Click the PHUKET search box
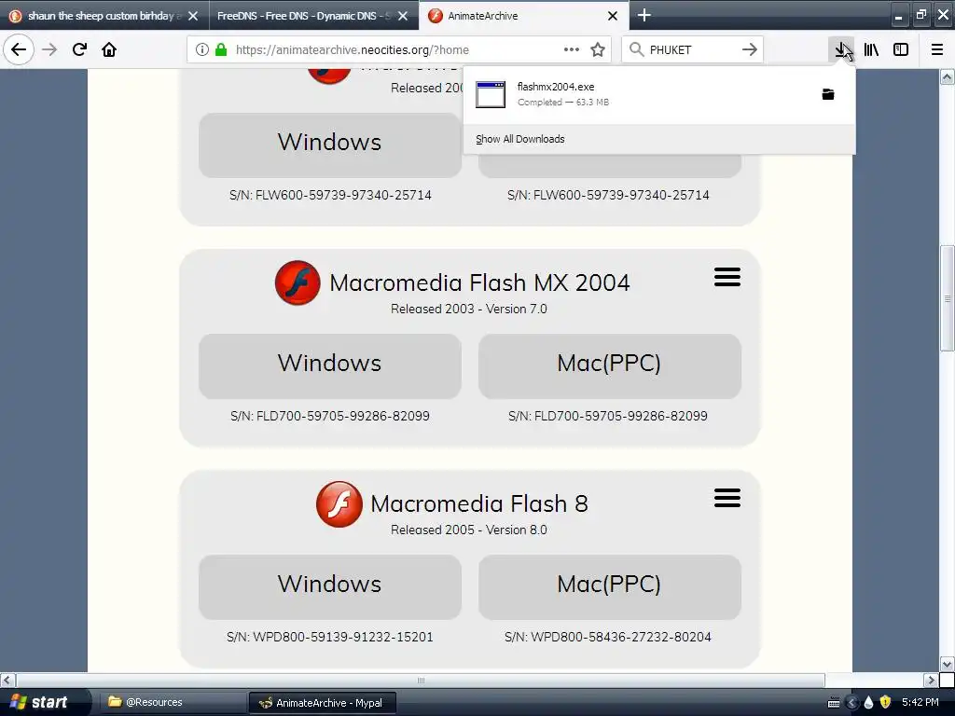955x716 pixels. pos(692,49)
